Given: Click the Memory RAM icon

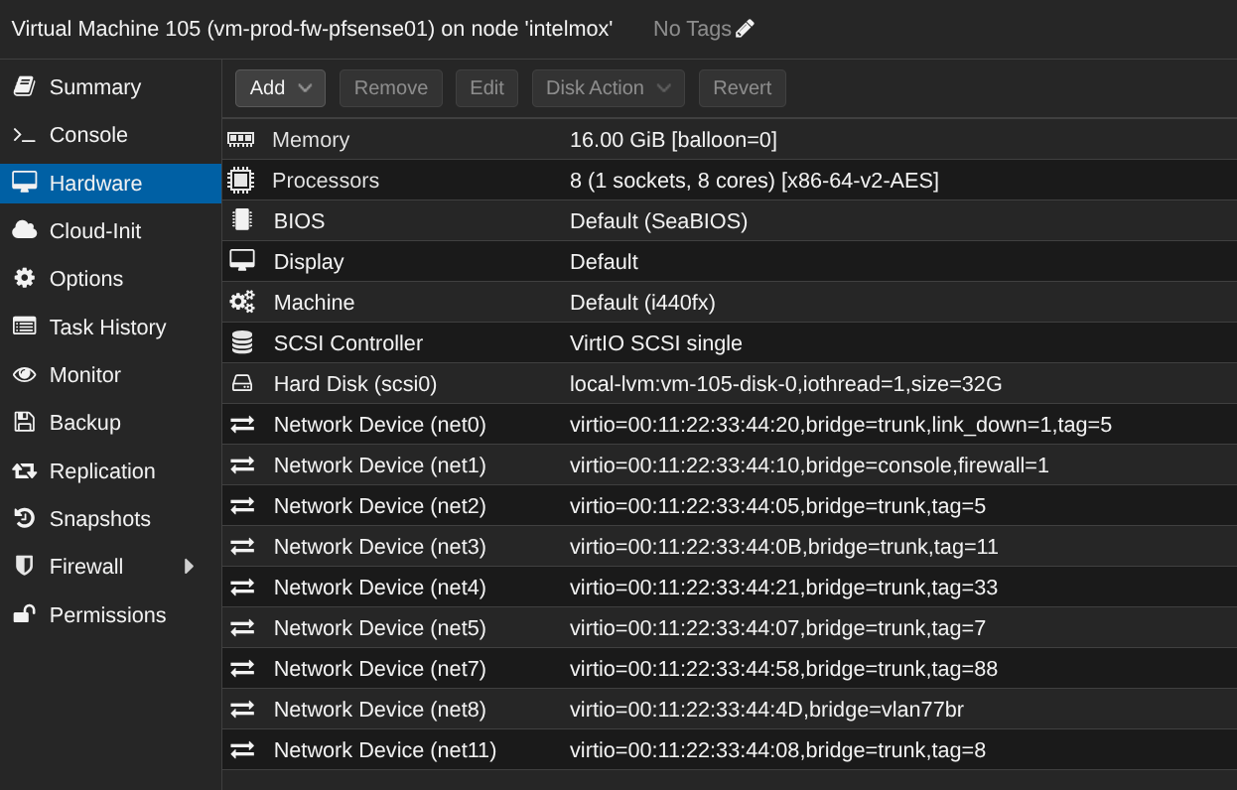Looking at the screenshot, I should [241, 140].
